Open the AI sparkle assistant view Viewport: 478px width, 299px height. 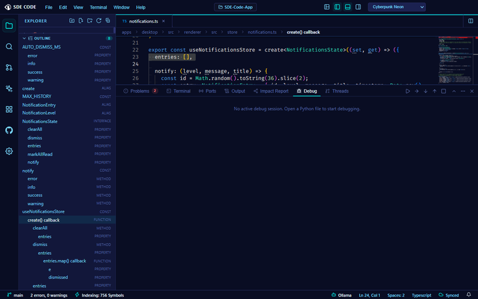coord(9,89)
